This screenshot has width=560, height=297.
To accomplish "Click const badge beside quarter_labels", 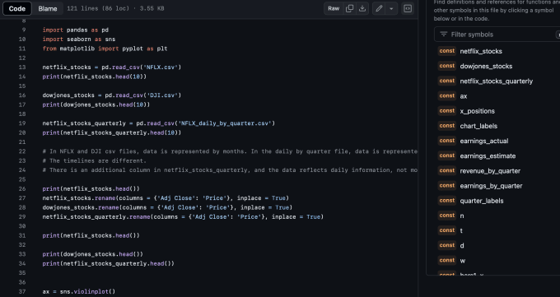I will 447,201.
